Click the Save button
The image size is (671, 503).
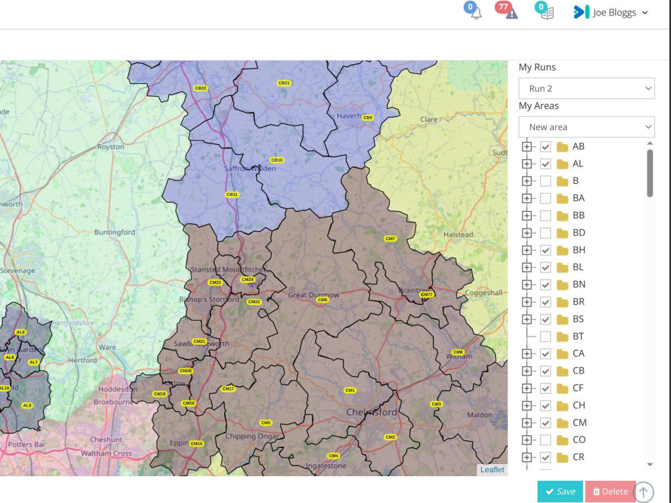coord(560,492)
